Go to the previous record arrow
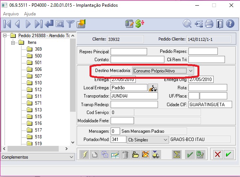240x177 pixels. (x=17, y=24)
